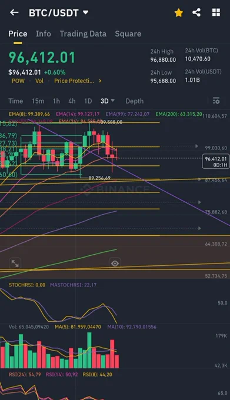Tap the Vol: 65.045,09420 label
Viewport: 230px width, 400px height.
tap(29, 327)
